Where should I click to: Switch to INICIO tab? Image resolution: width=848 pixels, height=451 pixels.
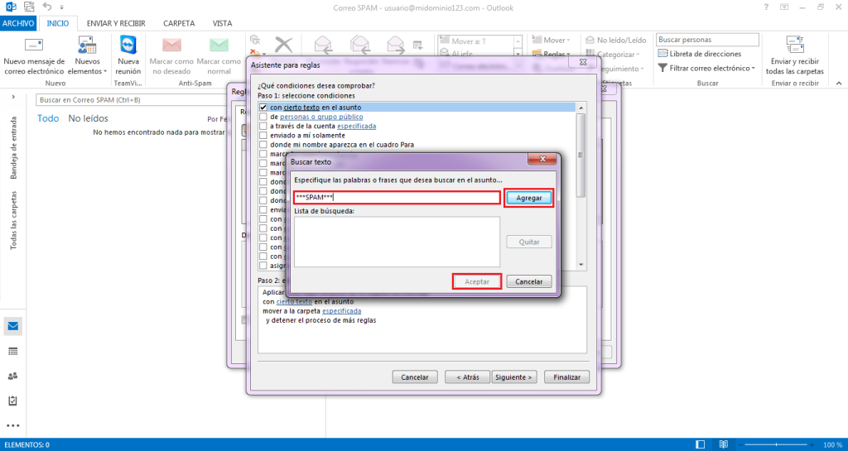pyautogui.click(x=58, y=23)
